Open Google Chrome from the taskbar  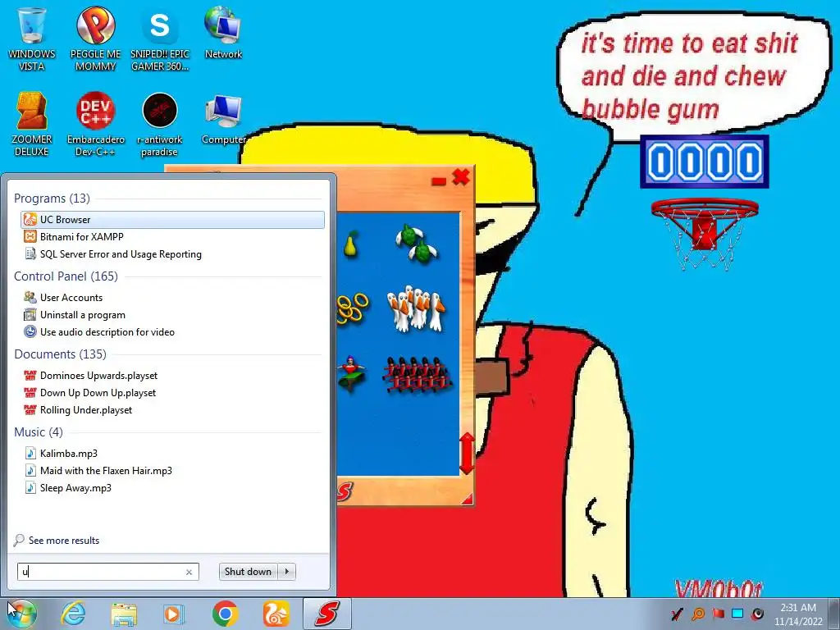point(225,614)
